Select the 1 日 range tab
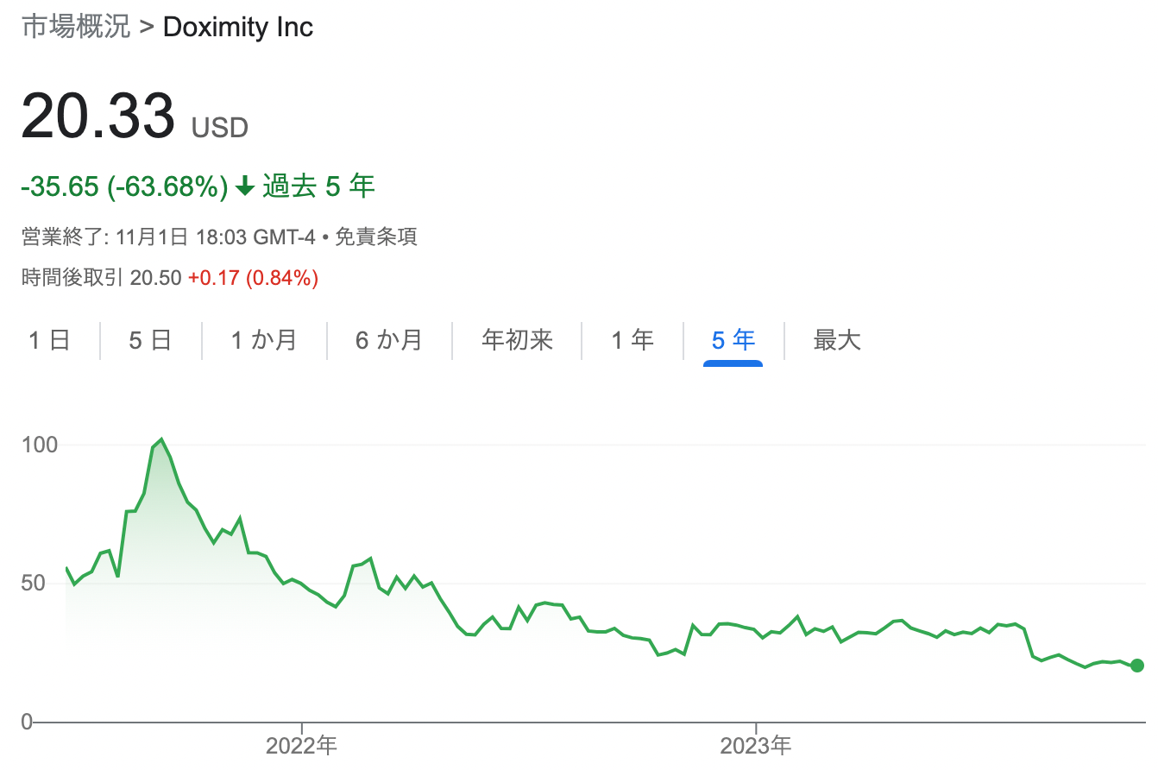Image resolution: width=1158 pixels, height=770 pixels. (49, 340)
